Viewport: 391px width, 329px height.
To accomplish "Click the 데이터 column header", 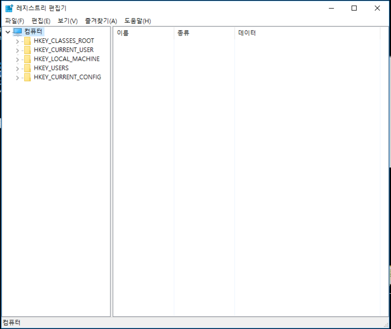I will (307, 33).
